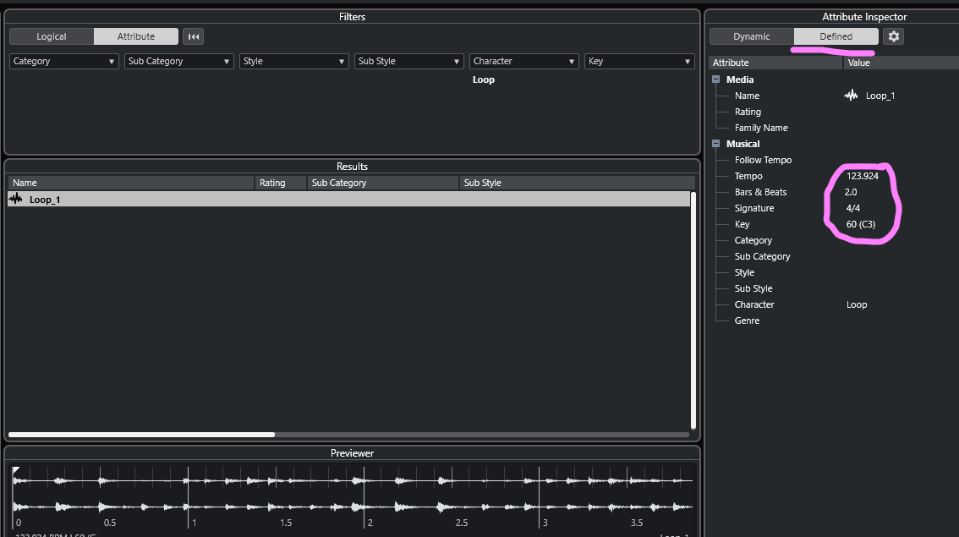Click the waveform icon next to Name value

click(851, 96)
